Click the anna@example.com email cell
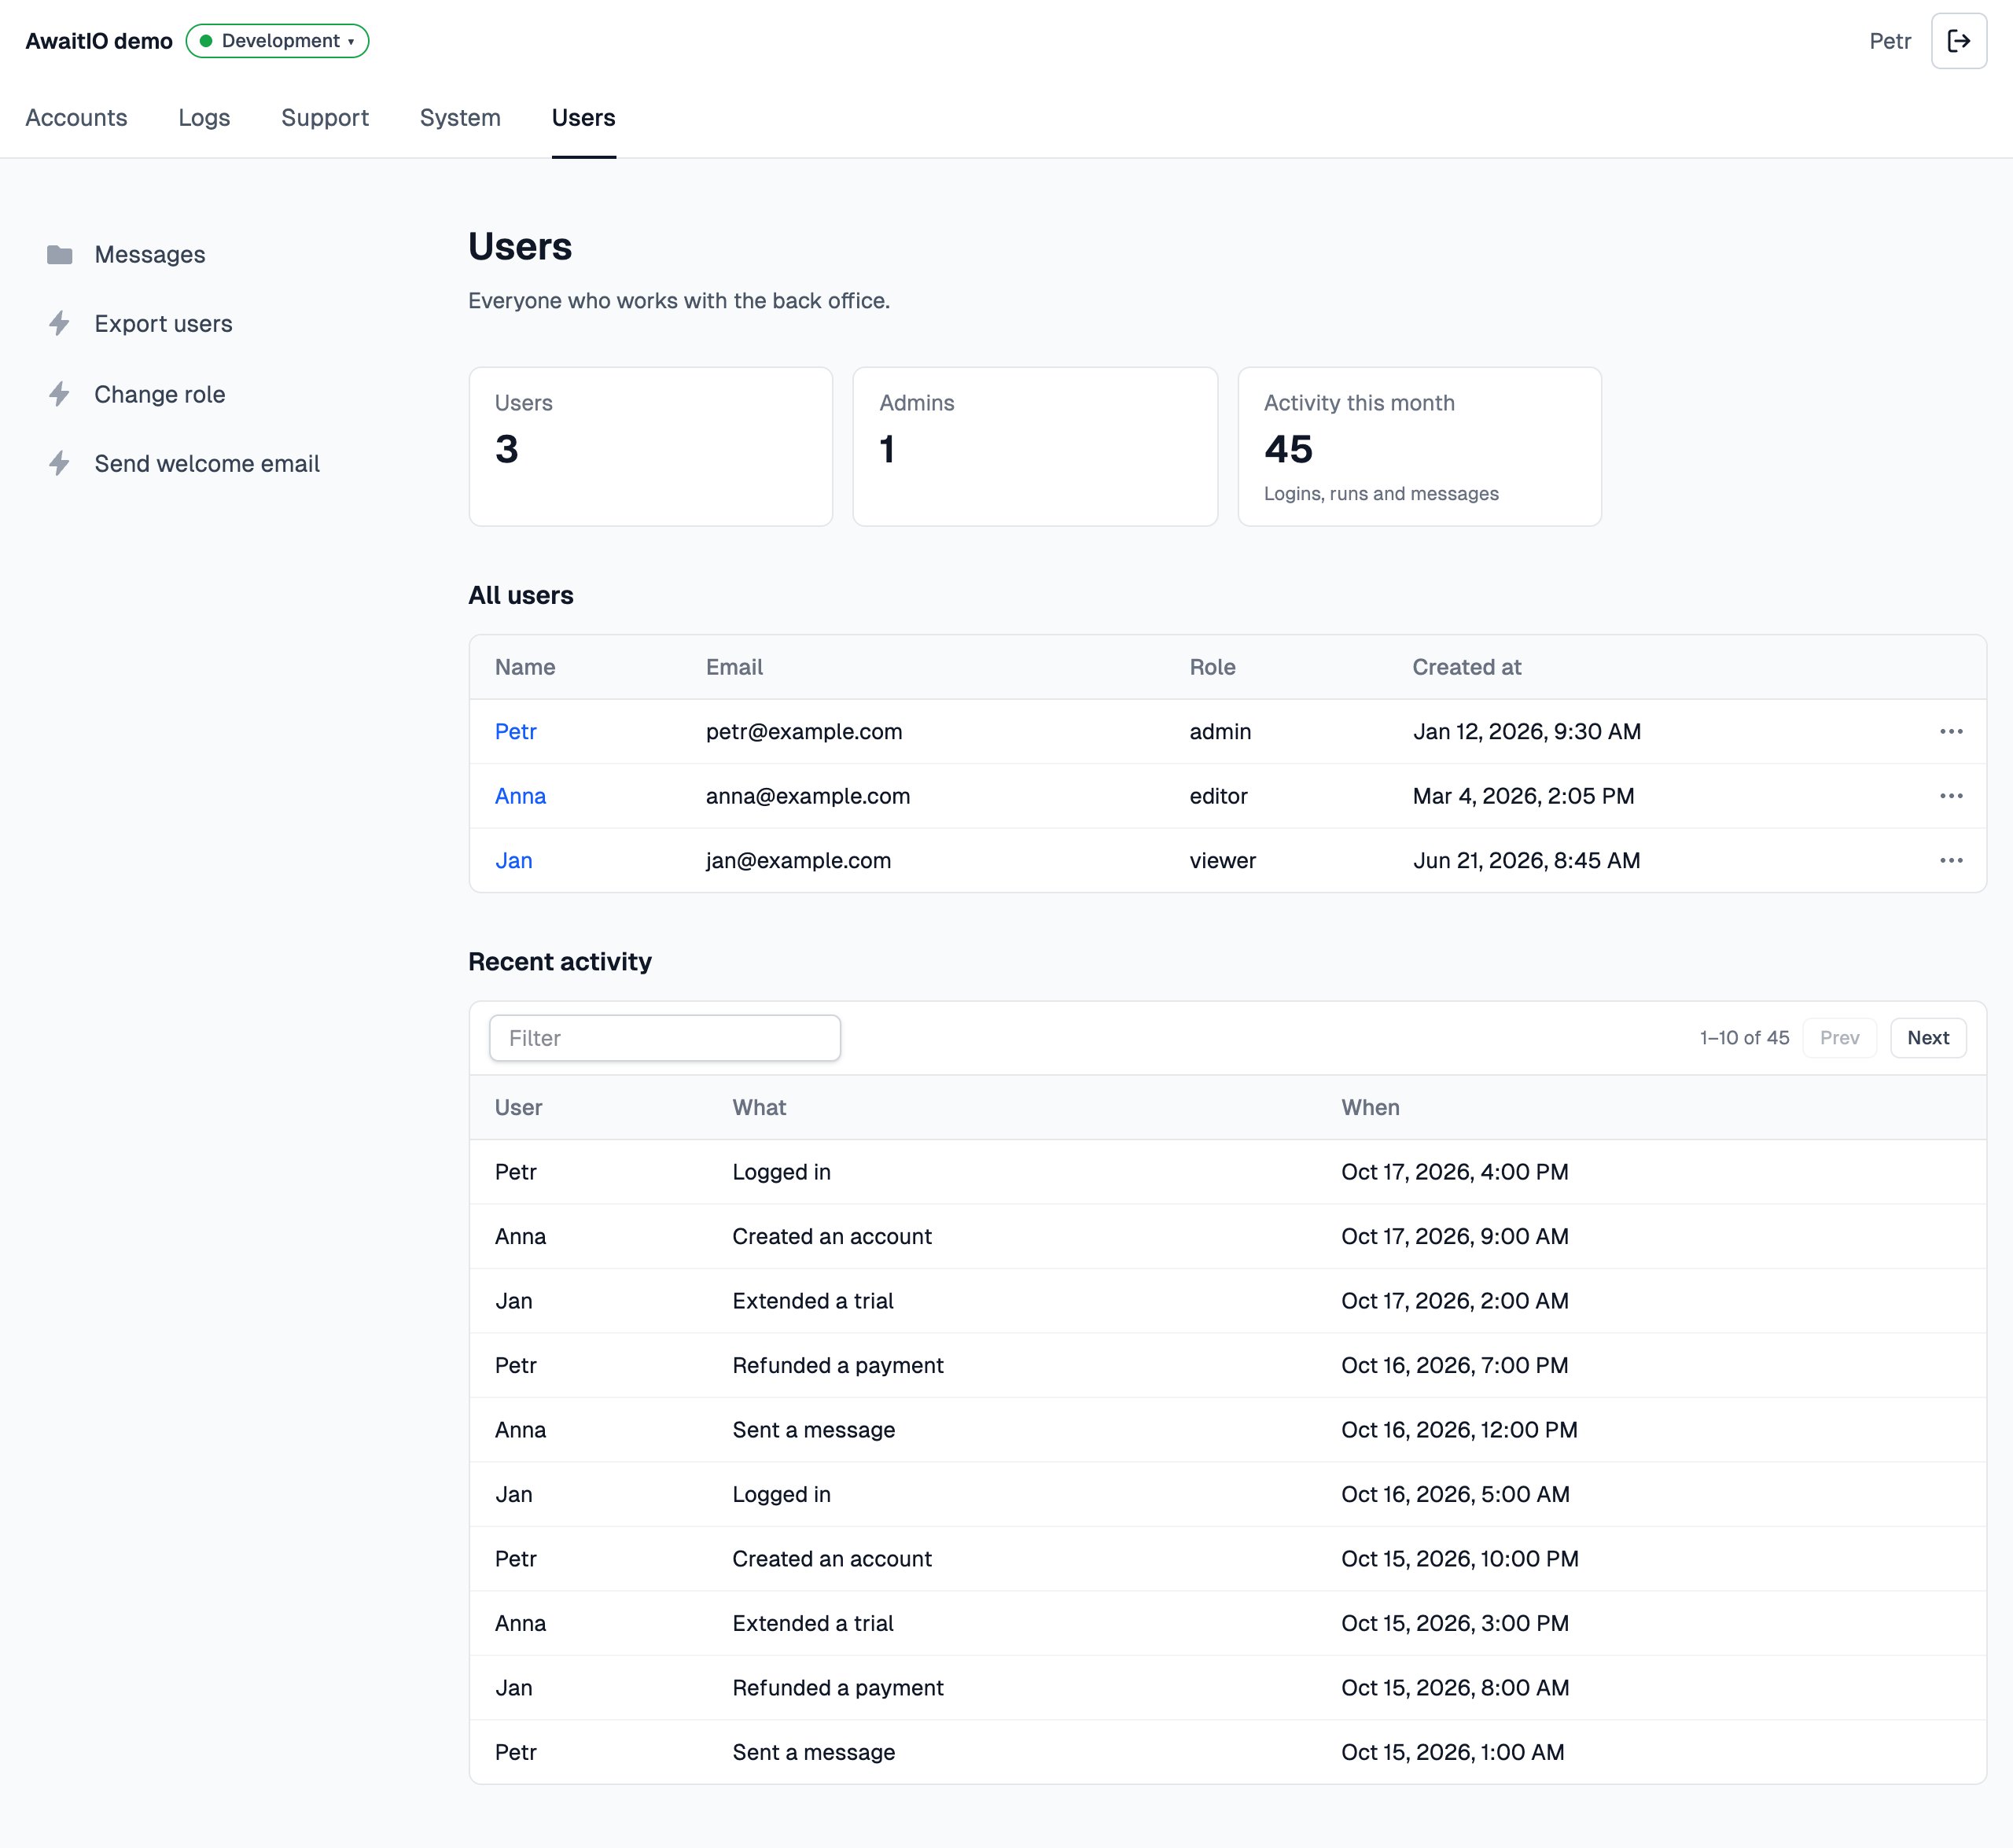This screenshot has height=1848, width=2013. coord(808,796)
